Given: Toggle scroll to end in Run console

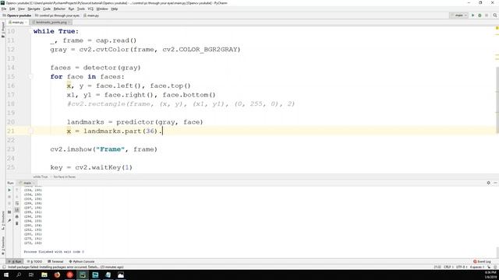Looking at the screenshot, I should click(x=17, y=210).
